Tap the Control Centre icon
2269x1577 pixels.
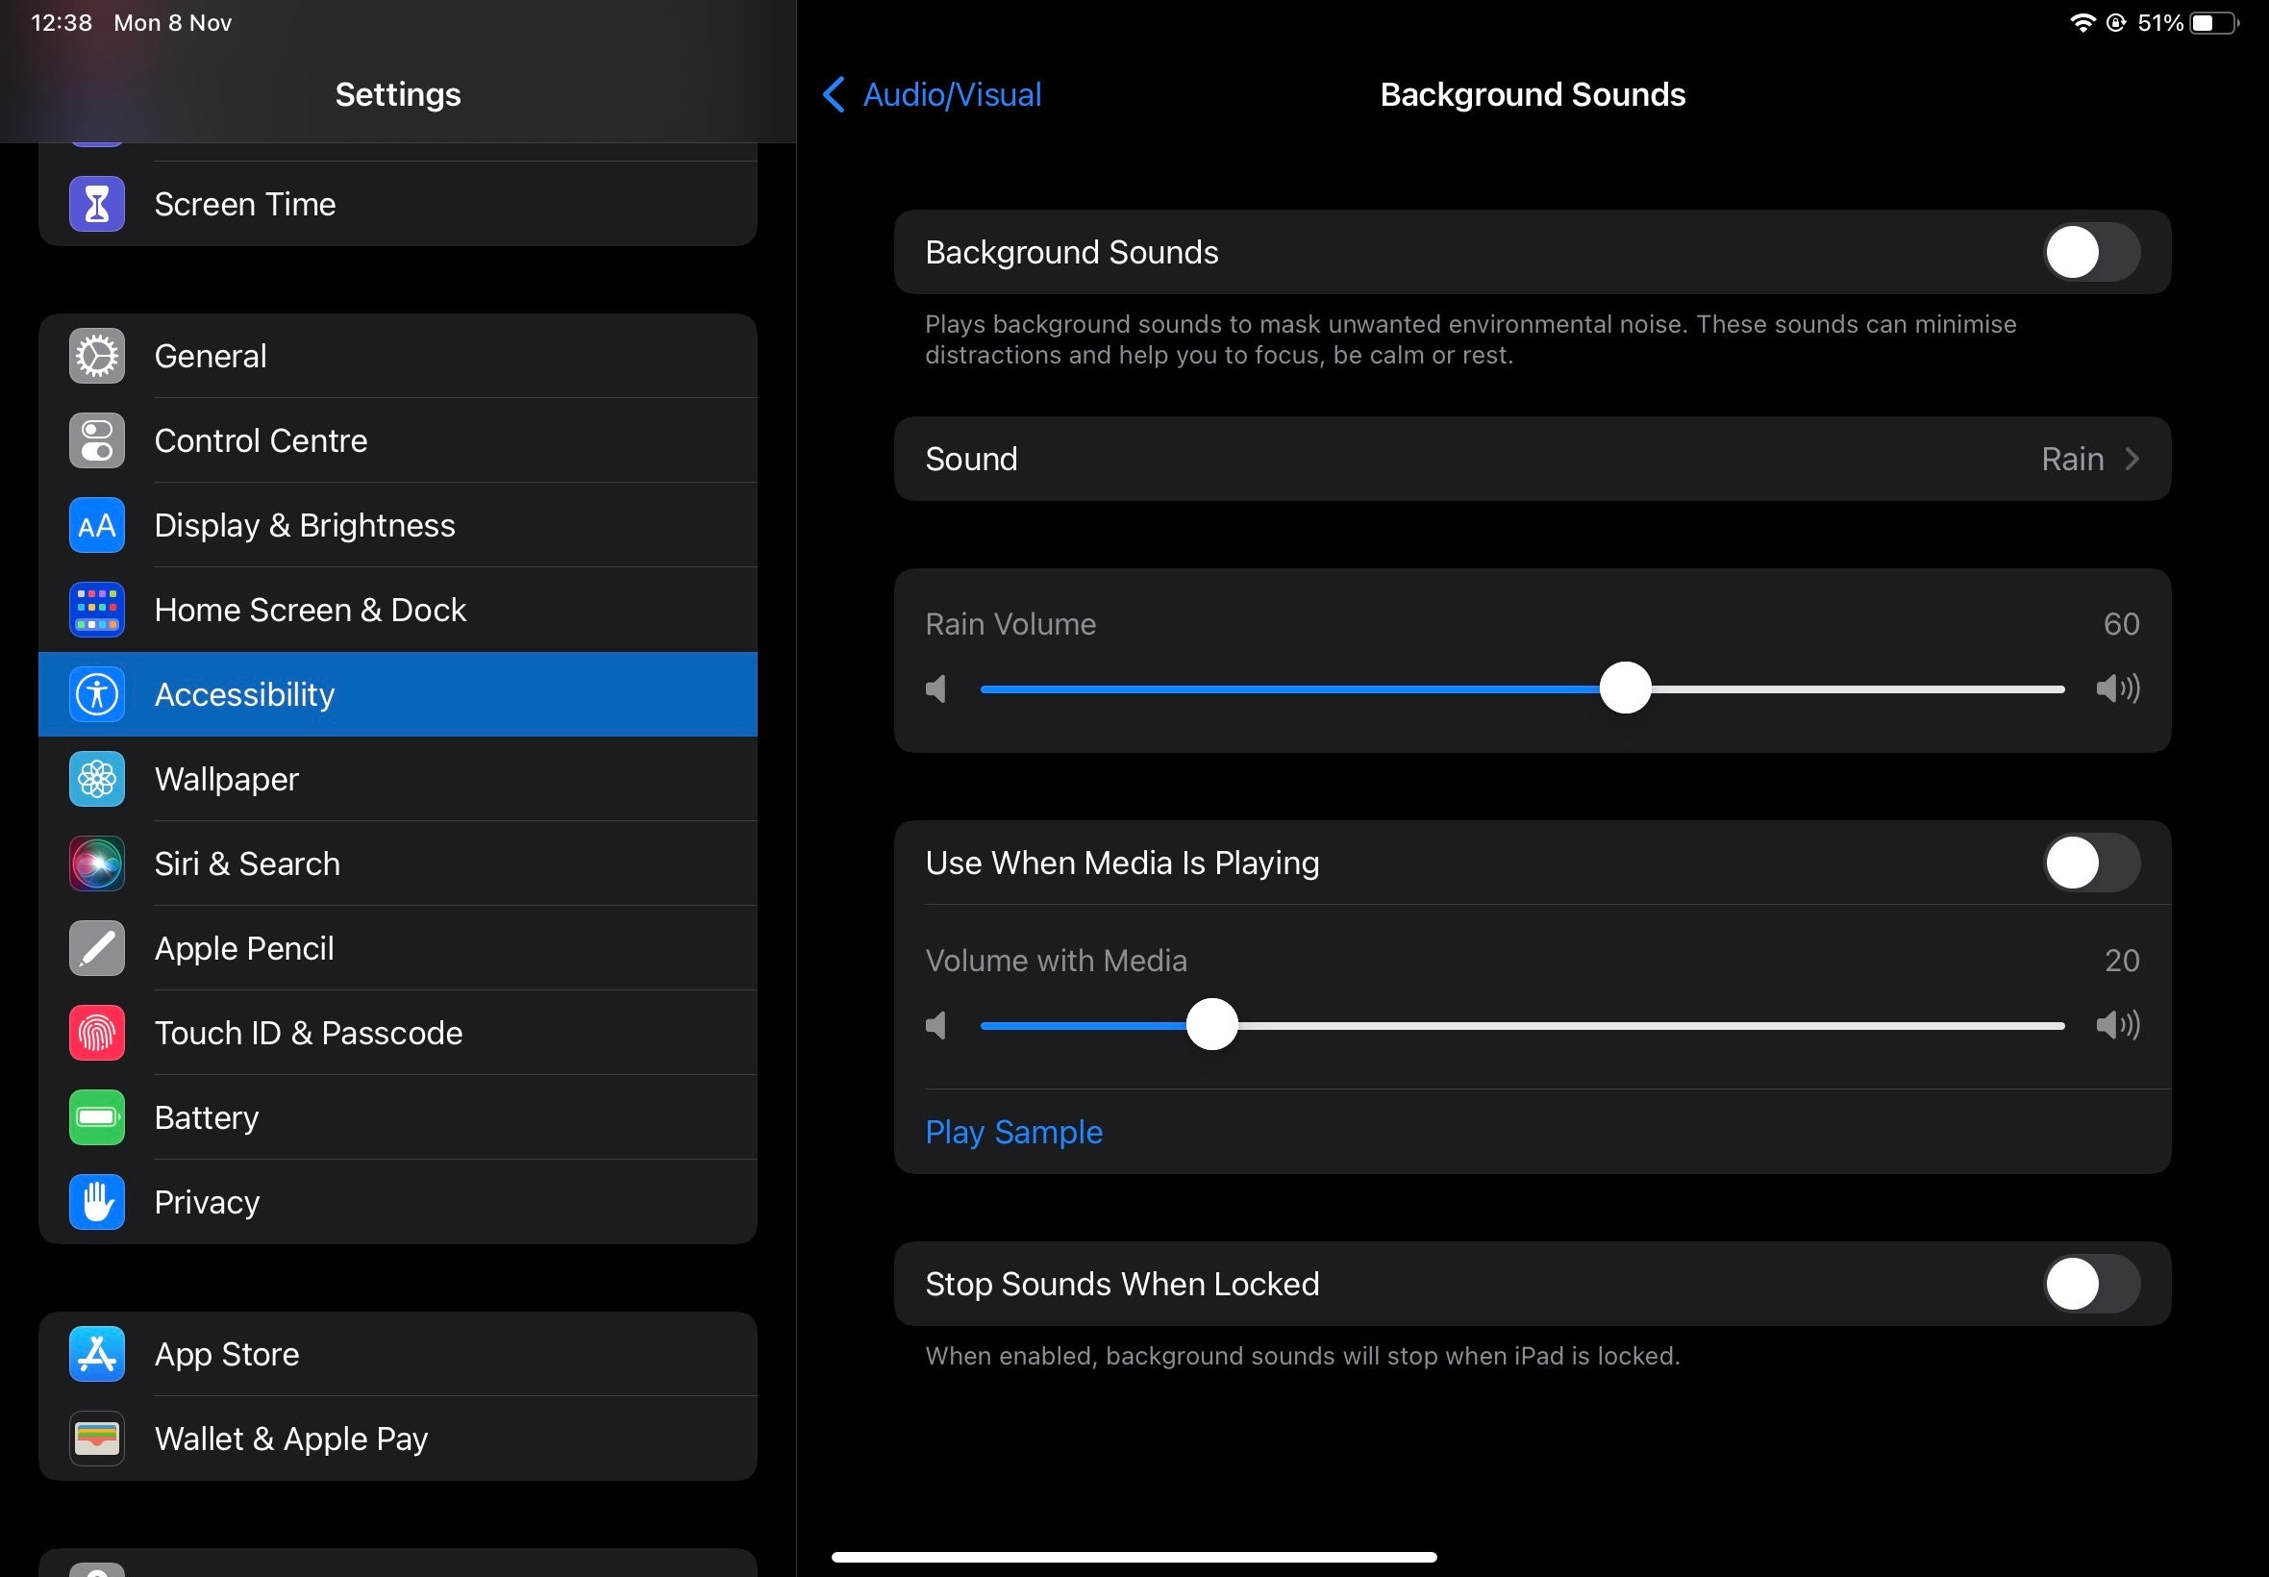coord(95,441)
